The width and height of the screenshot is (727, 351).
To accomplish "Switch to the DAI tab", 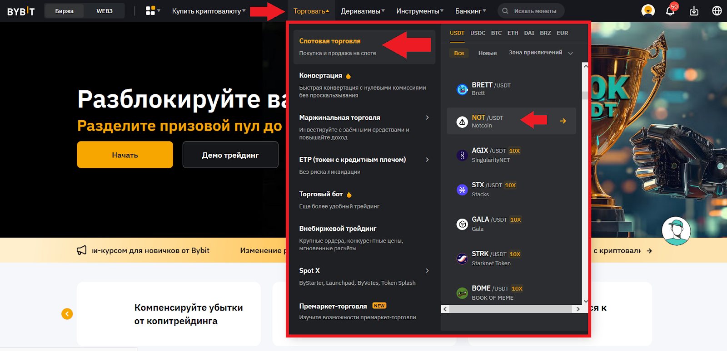I will [529, 33].
